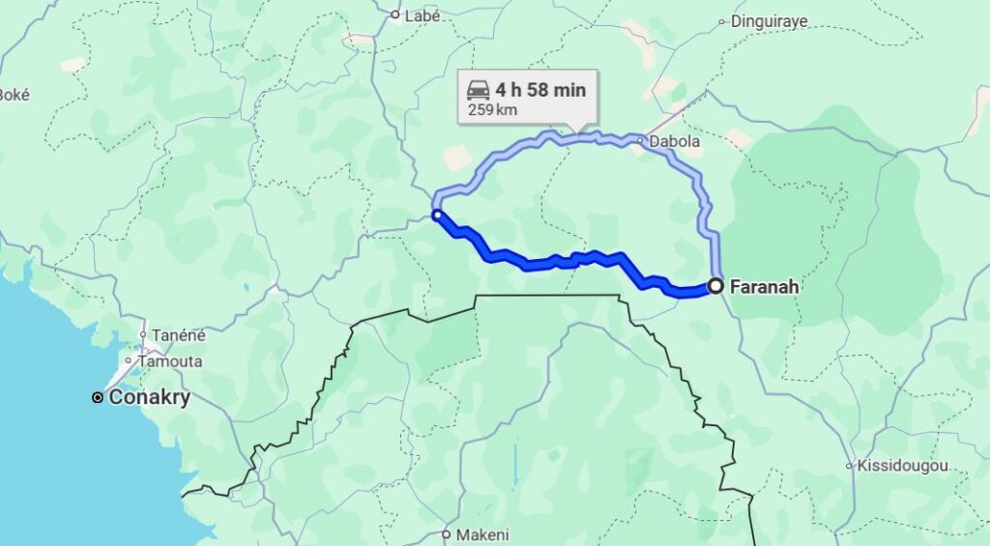
Task: Click the Dinguiraye town marker
Action: pos(721,21)
